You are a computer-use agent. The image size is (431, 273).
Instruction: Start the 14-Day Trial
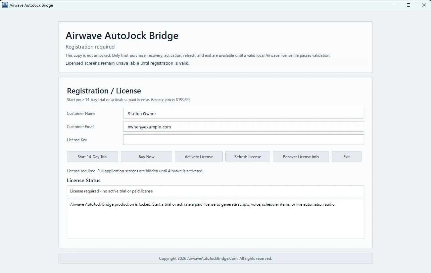pos(92,156)
